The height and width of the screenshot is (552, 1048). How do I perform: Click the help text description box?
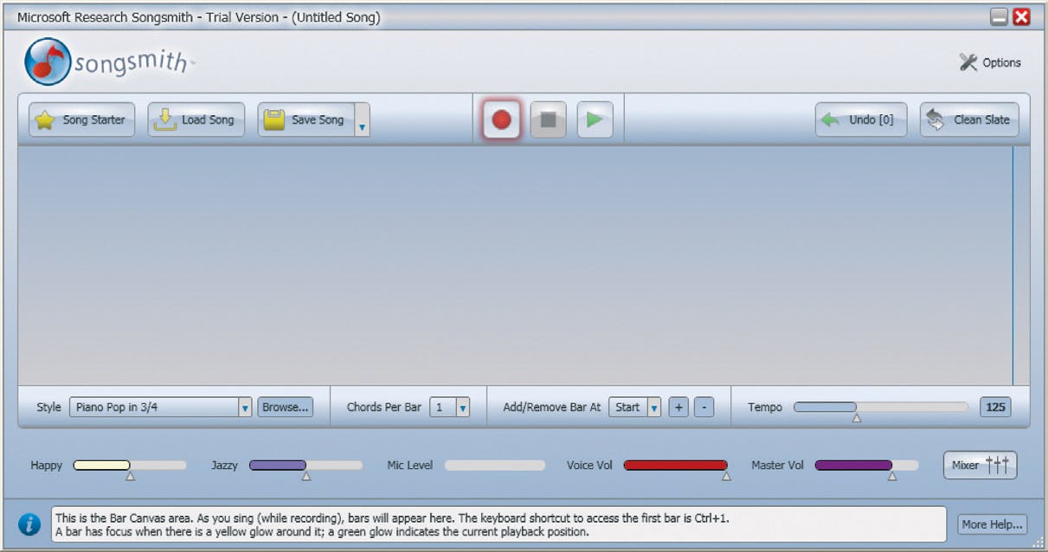pos(498,524)
